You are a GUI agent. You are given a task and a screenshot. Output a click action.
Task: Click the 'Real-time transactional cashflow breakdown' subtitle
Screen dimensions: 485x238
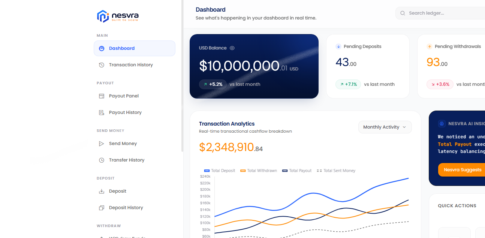point(245,131)
